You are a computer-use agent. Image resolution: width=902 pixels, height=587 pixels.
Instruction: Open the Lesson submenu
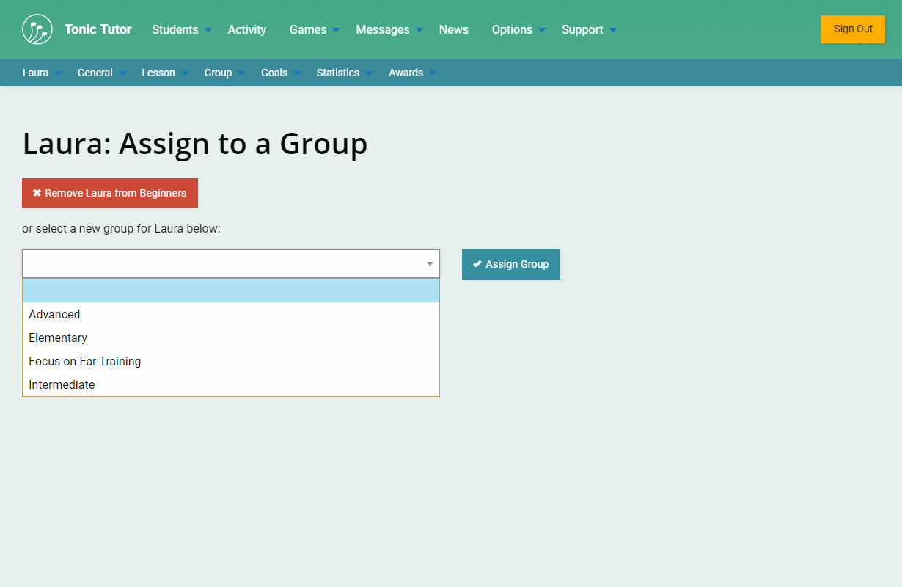coord(164,73)
